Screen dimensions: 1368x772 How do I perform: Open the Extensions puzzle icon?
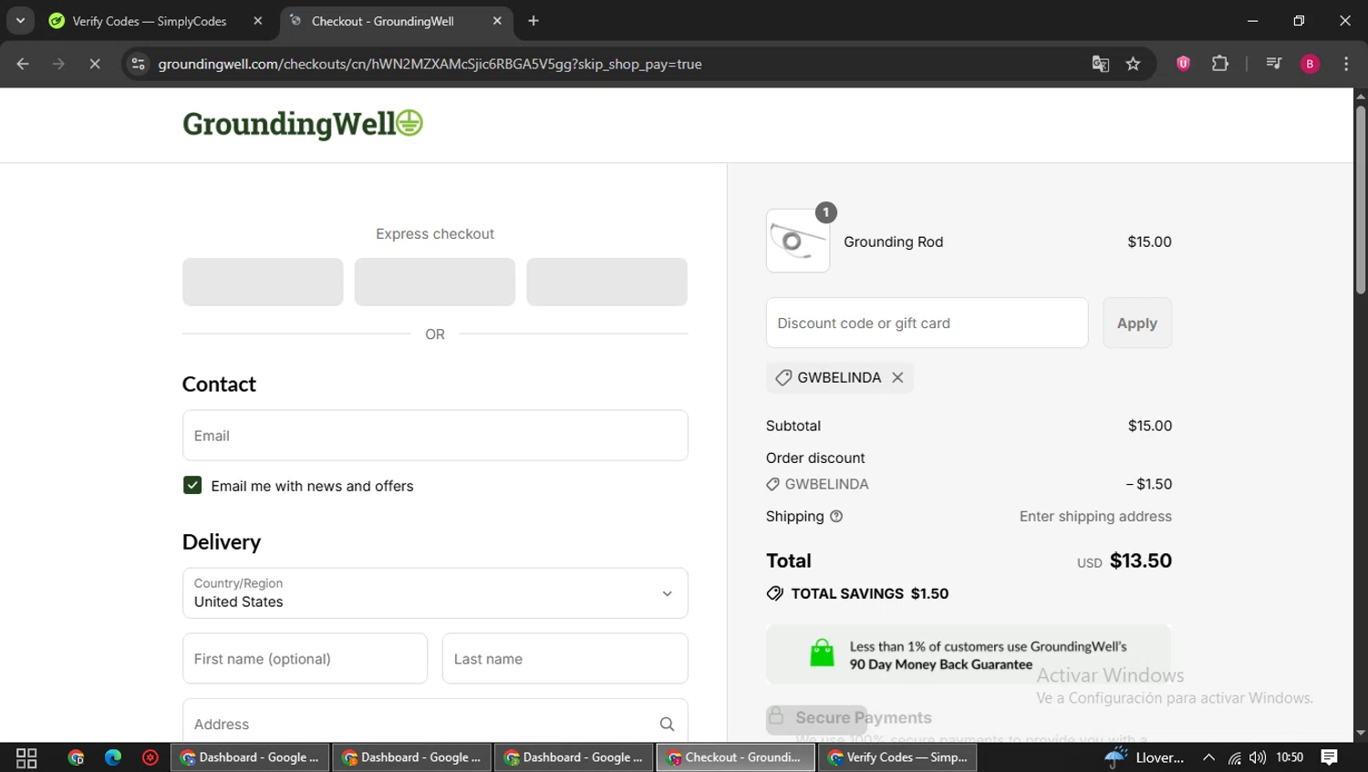point(1220,64)
